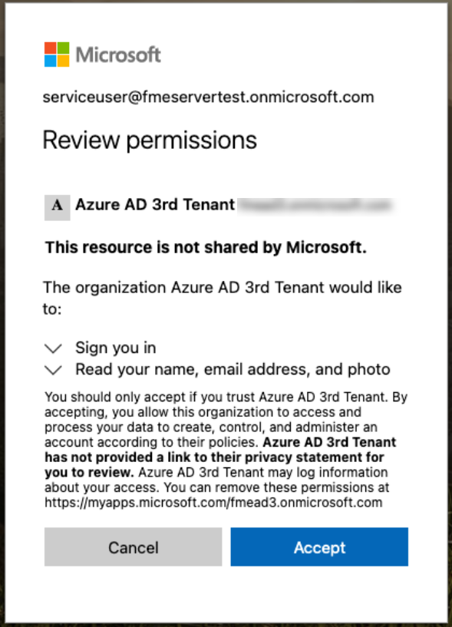The width and height of the screenshot is (452, 627).
Task: Expand the "Sign you in" chevron
Action: (x=53, y=348)
